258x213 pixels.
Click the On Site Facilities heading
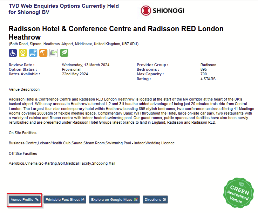(22, 133)
